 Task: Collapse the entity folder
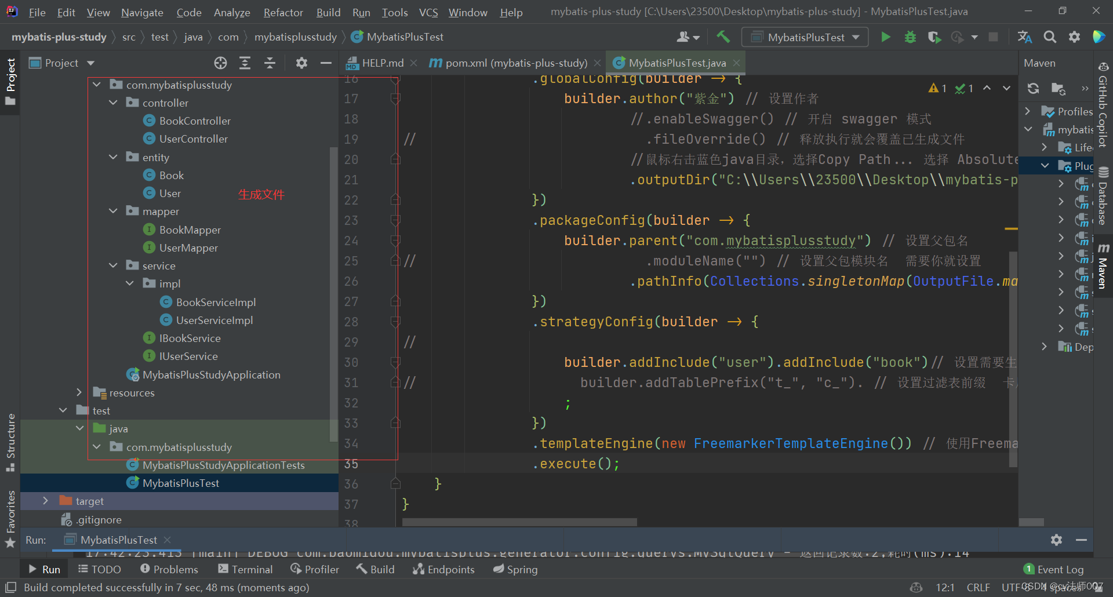[x=113, y=157]
